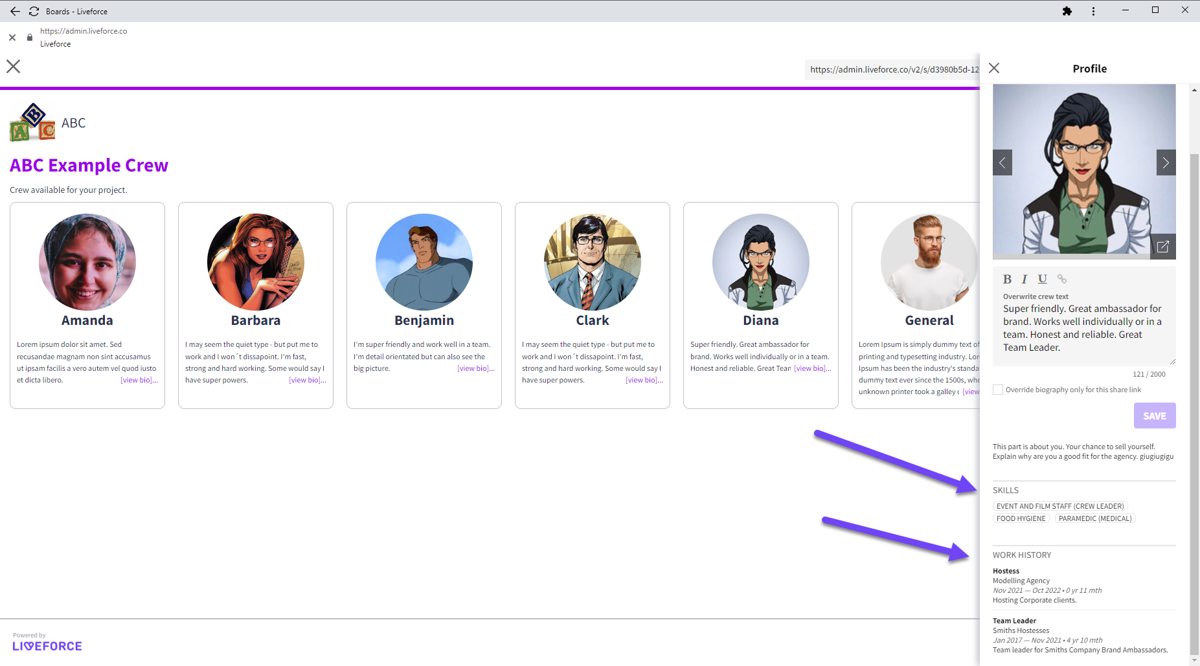This screenshot has height=666, width=1200.
Task: Open profile photo in new window
Action: (x=1162, y=247)
